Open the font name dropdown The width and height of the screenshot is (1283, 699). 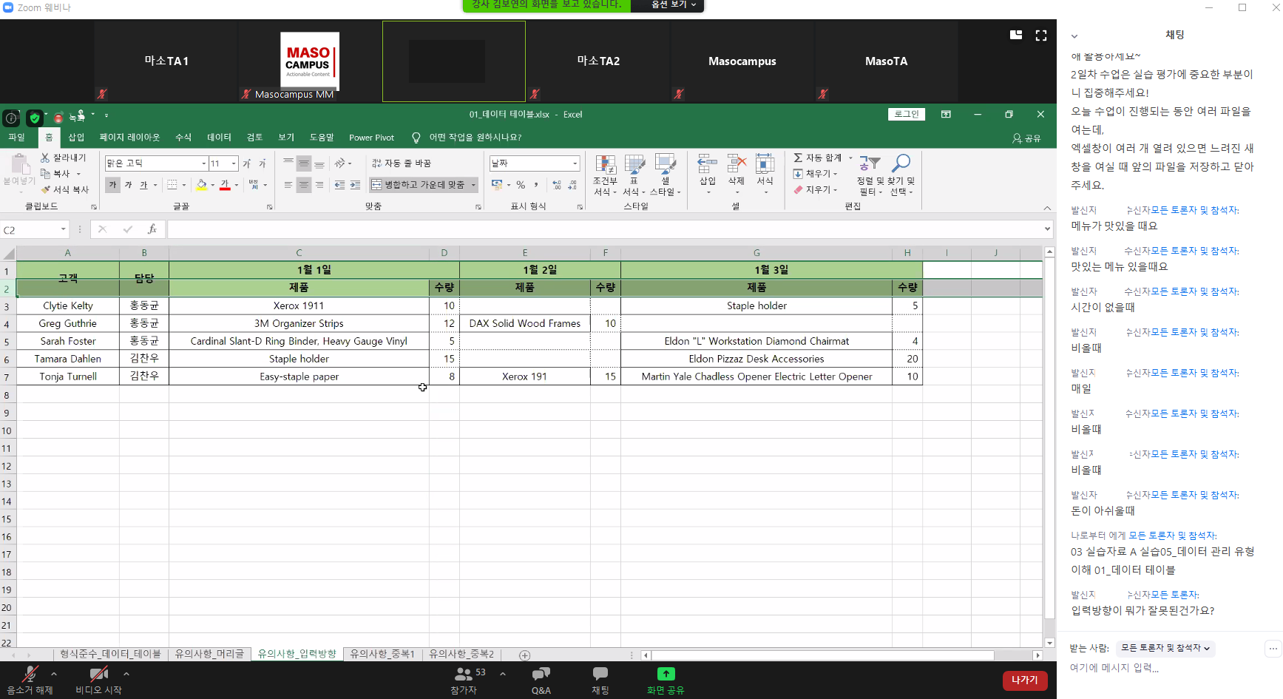(204, 163)
